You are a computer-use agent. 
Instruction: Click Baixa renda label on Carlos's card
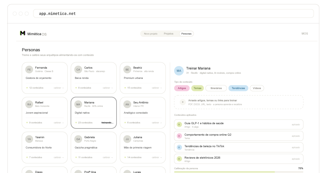pyautogui.click(x=81, y=78)
